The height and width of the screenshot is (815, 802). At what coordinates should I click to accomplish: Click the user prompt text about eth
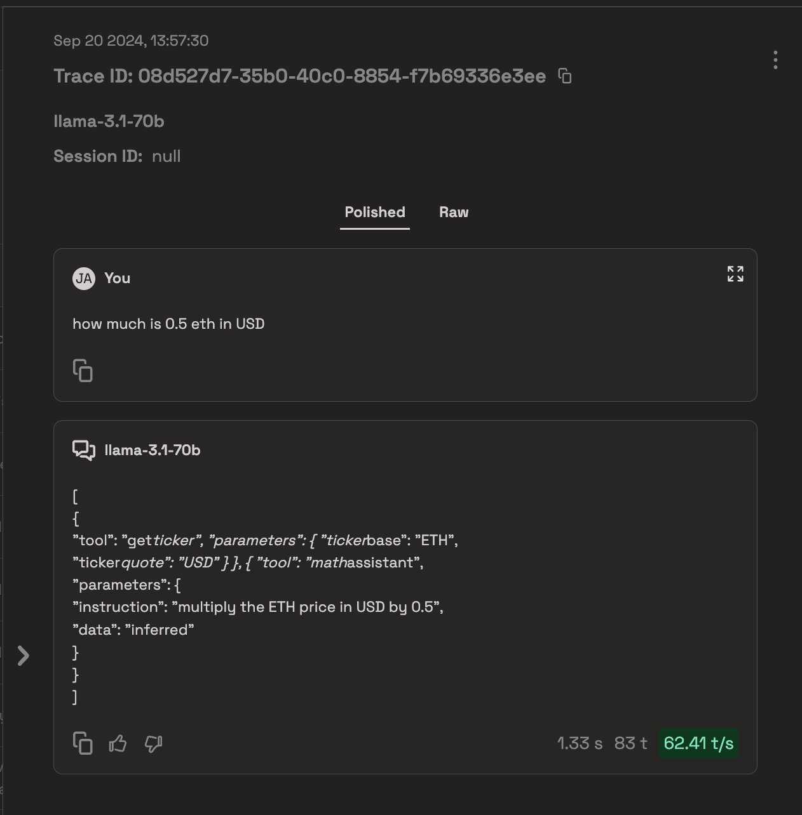(x=168, y=324)
